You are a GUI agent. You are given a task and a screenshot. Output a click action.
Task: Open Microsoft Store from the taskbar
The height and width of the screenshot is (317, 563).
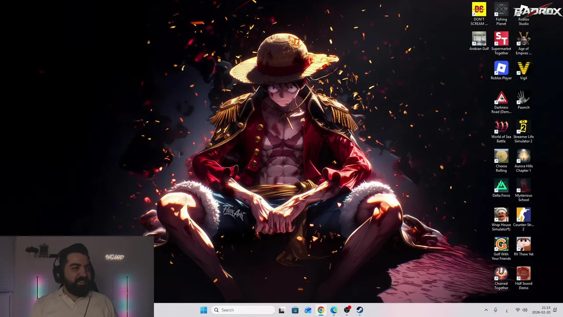point(295,310)
